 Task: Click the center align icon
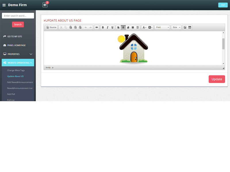coord(123,28)
